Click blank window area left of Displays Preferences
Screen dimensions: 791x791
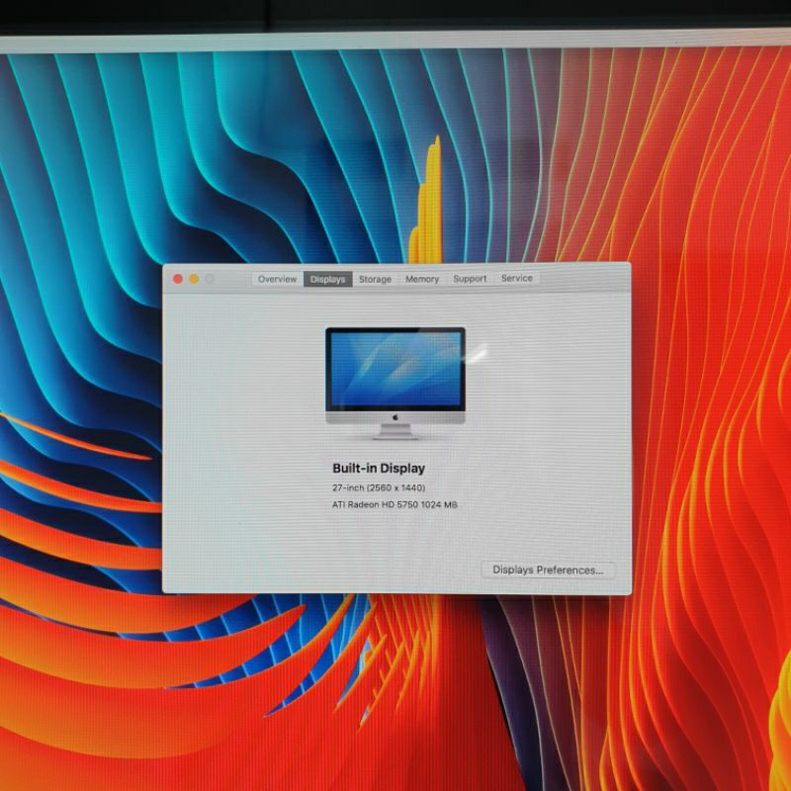pos(326,570)
